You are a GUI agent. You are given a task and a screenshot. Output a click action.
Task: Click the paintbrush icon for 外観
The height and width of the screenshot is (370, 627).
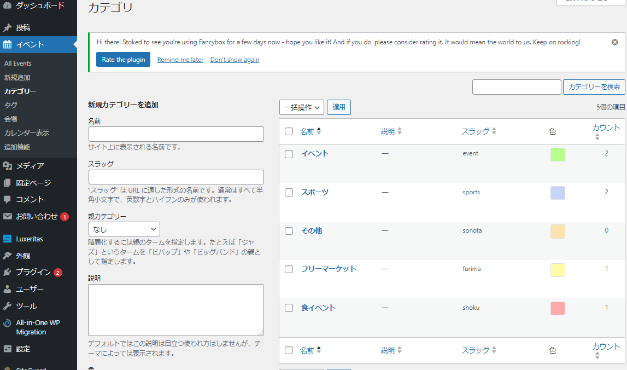[x=7, y=256]
